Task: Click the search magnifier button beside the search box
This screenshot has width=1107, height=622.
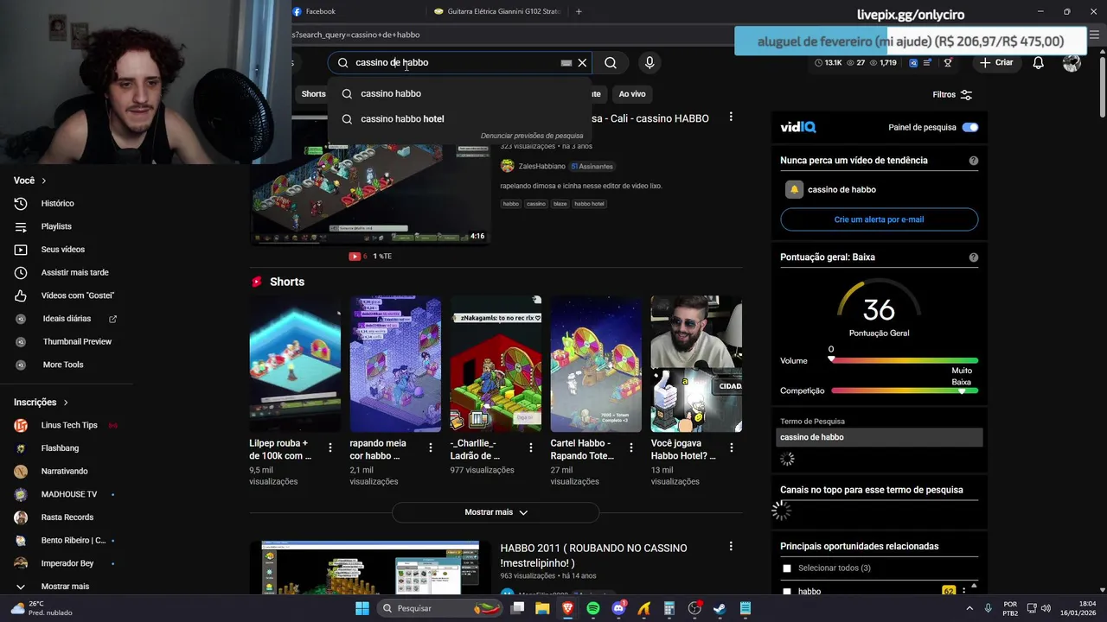Action: tap(611, 62)
